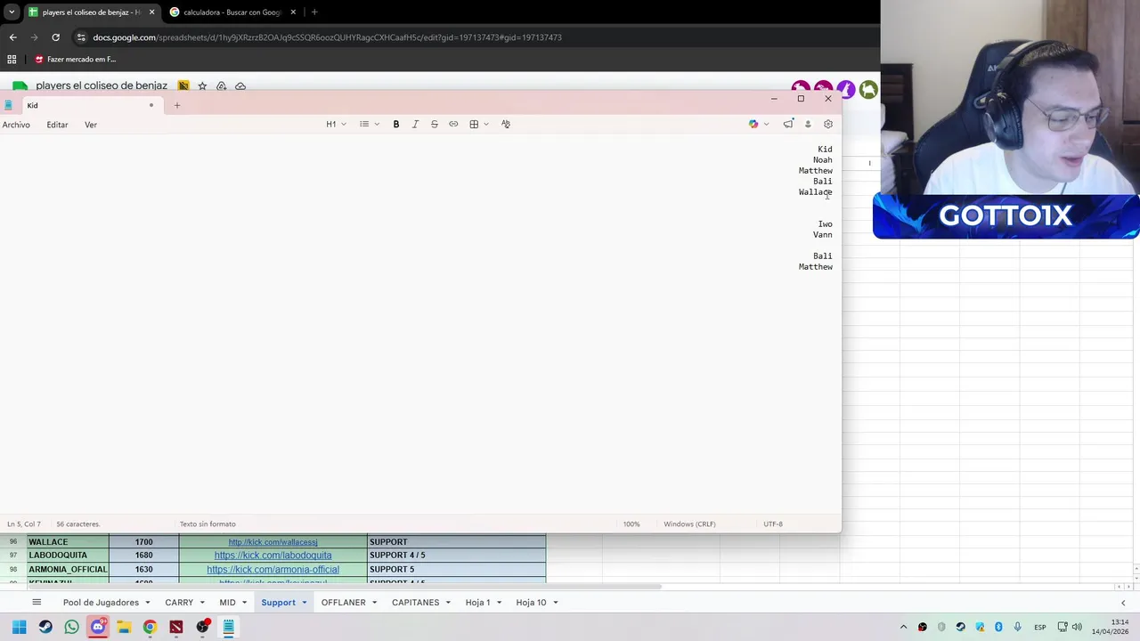1140x641 pixels.
Task: Open the H1 heading dropdown
Action: pos(336,124)
